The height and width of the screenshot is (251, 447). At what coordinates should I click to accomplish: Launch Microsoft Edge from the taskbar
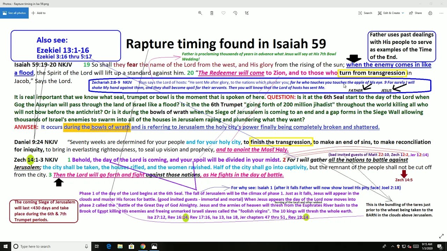tap(109, 246)
